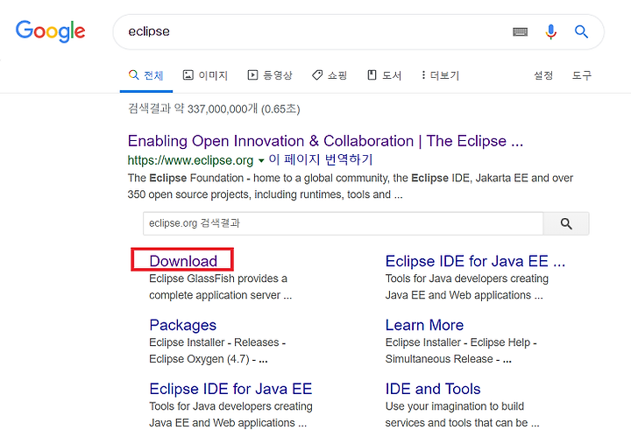Click the eclipse.org site search magnifier button
This screenshot has width=631, height=437.
(566, 223)
